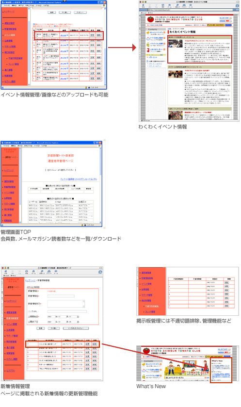241x407 pixels.
Task: Refresh the news management window page
Action: pyautogui.click(x=27, y=272)
